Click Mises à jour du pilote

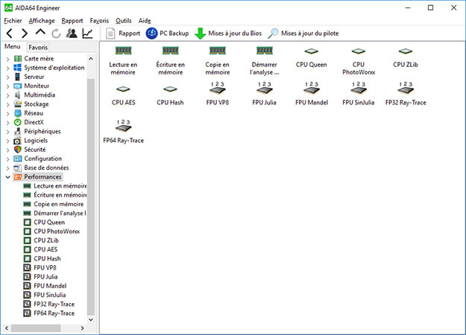[303, 33]
